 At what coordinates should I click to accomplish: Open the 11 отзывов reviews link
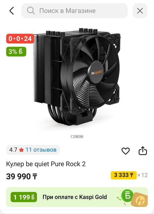[x=41, y=150]
